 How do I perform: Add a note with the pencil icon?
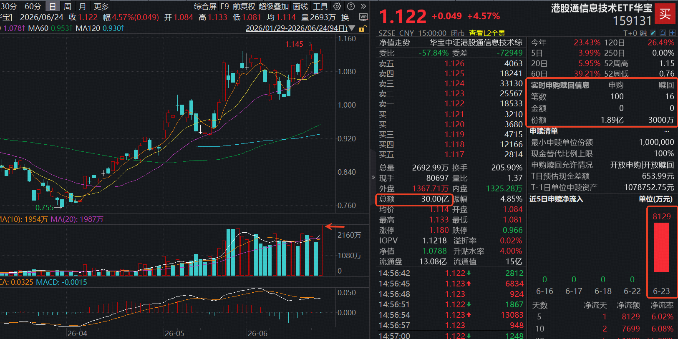(x=653, y=33)
